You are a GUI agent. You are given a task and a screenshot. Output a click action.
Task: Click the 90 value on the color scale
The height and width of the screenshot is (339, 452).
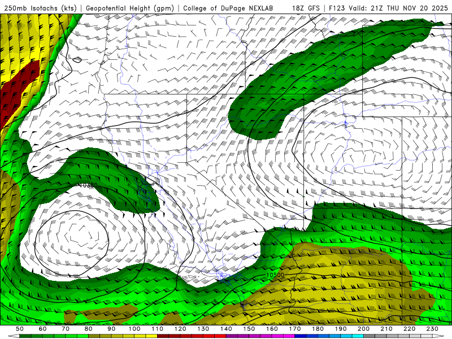point(111,329)
